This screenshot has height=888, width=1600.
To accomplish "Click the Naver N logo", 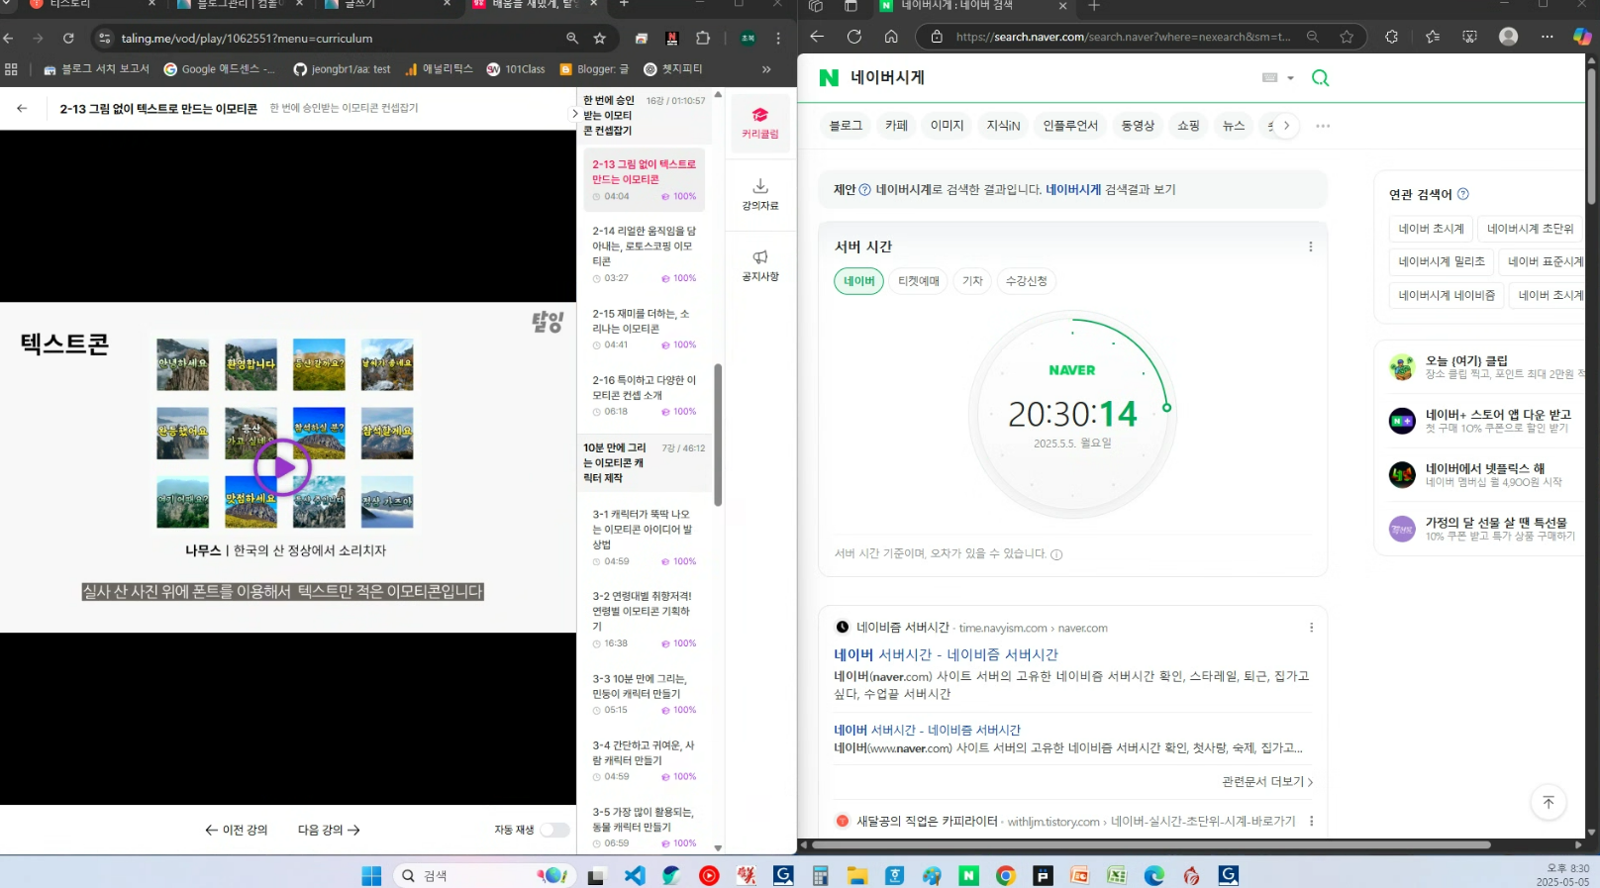I will [829, 77].
